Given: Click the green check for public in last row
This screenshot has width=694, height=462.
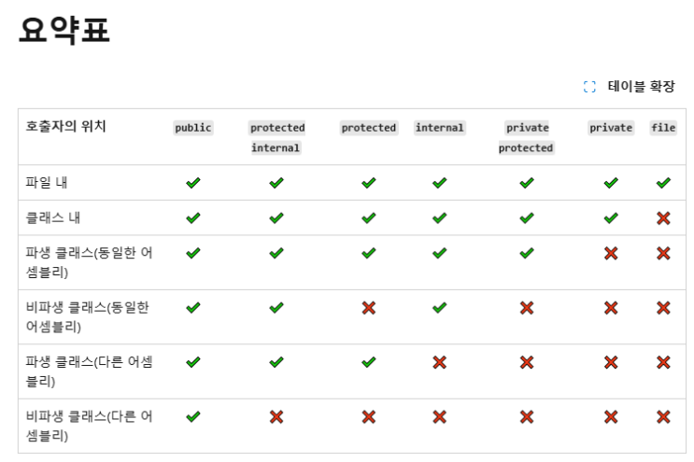Looking at the screenshot, I should [193, 416].
